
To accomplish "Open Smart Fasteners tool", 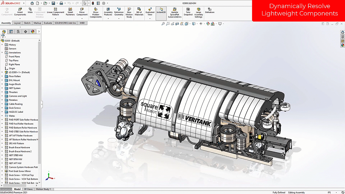I will (70, 12).
